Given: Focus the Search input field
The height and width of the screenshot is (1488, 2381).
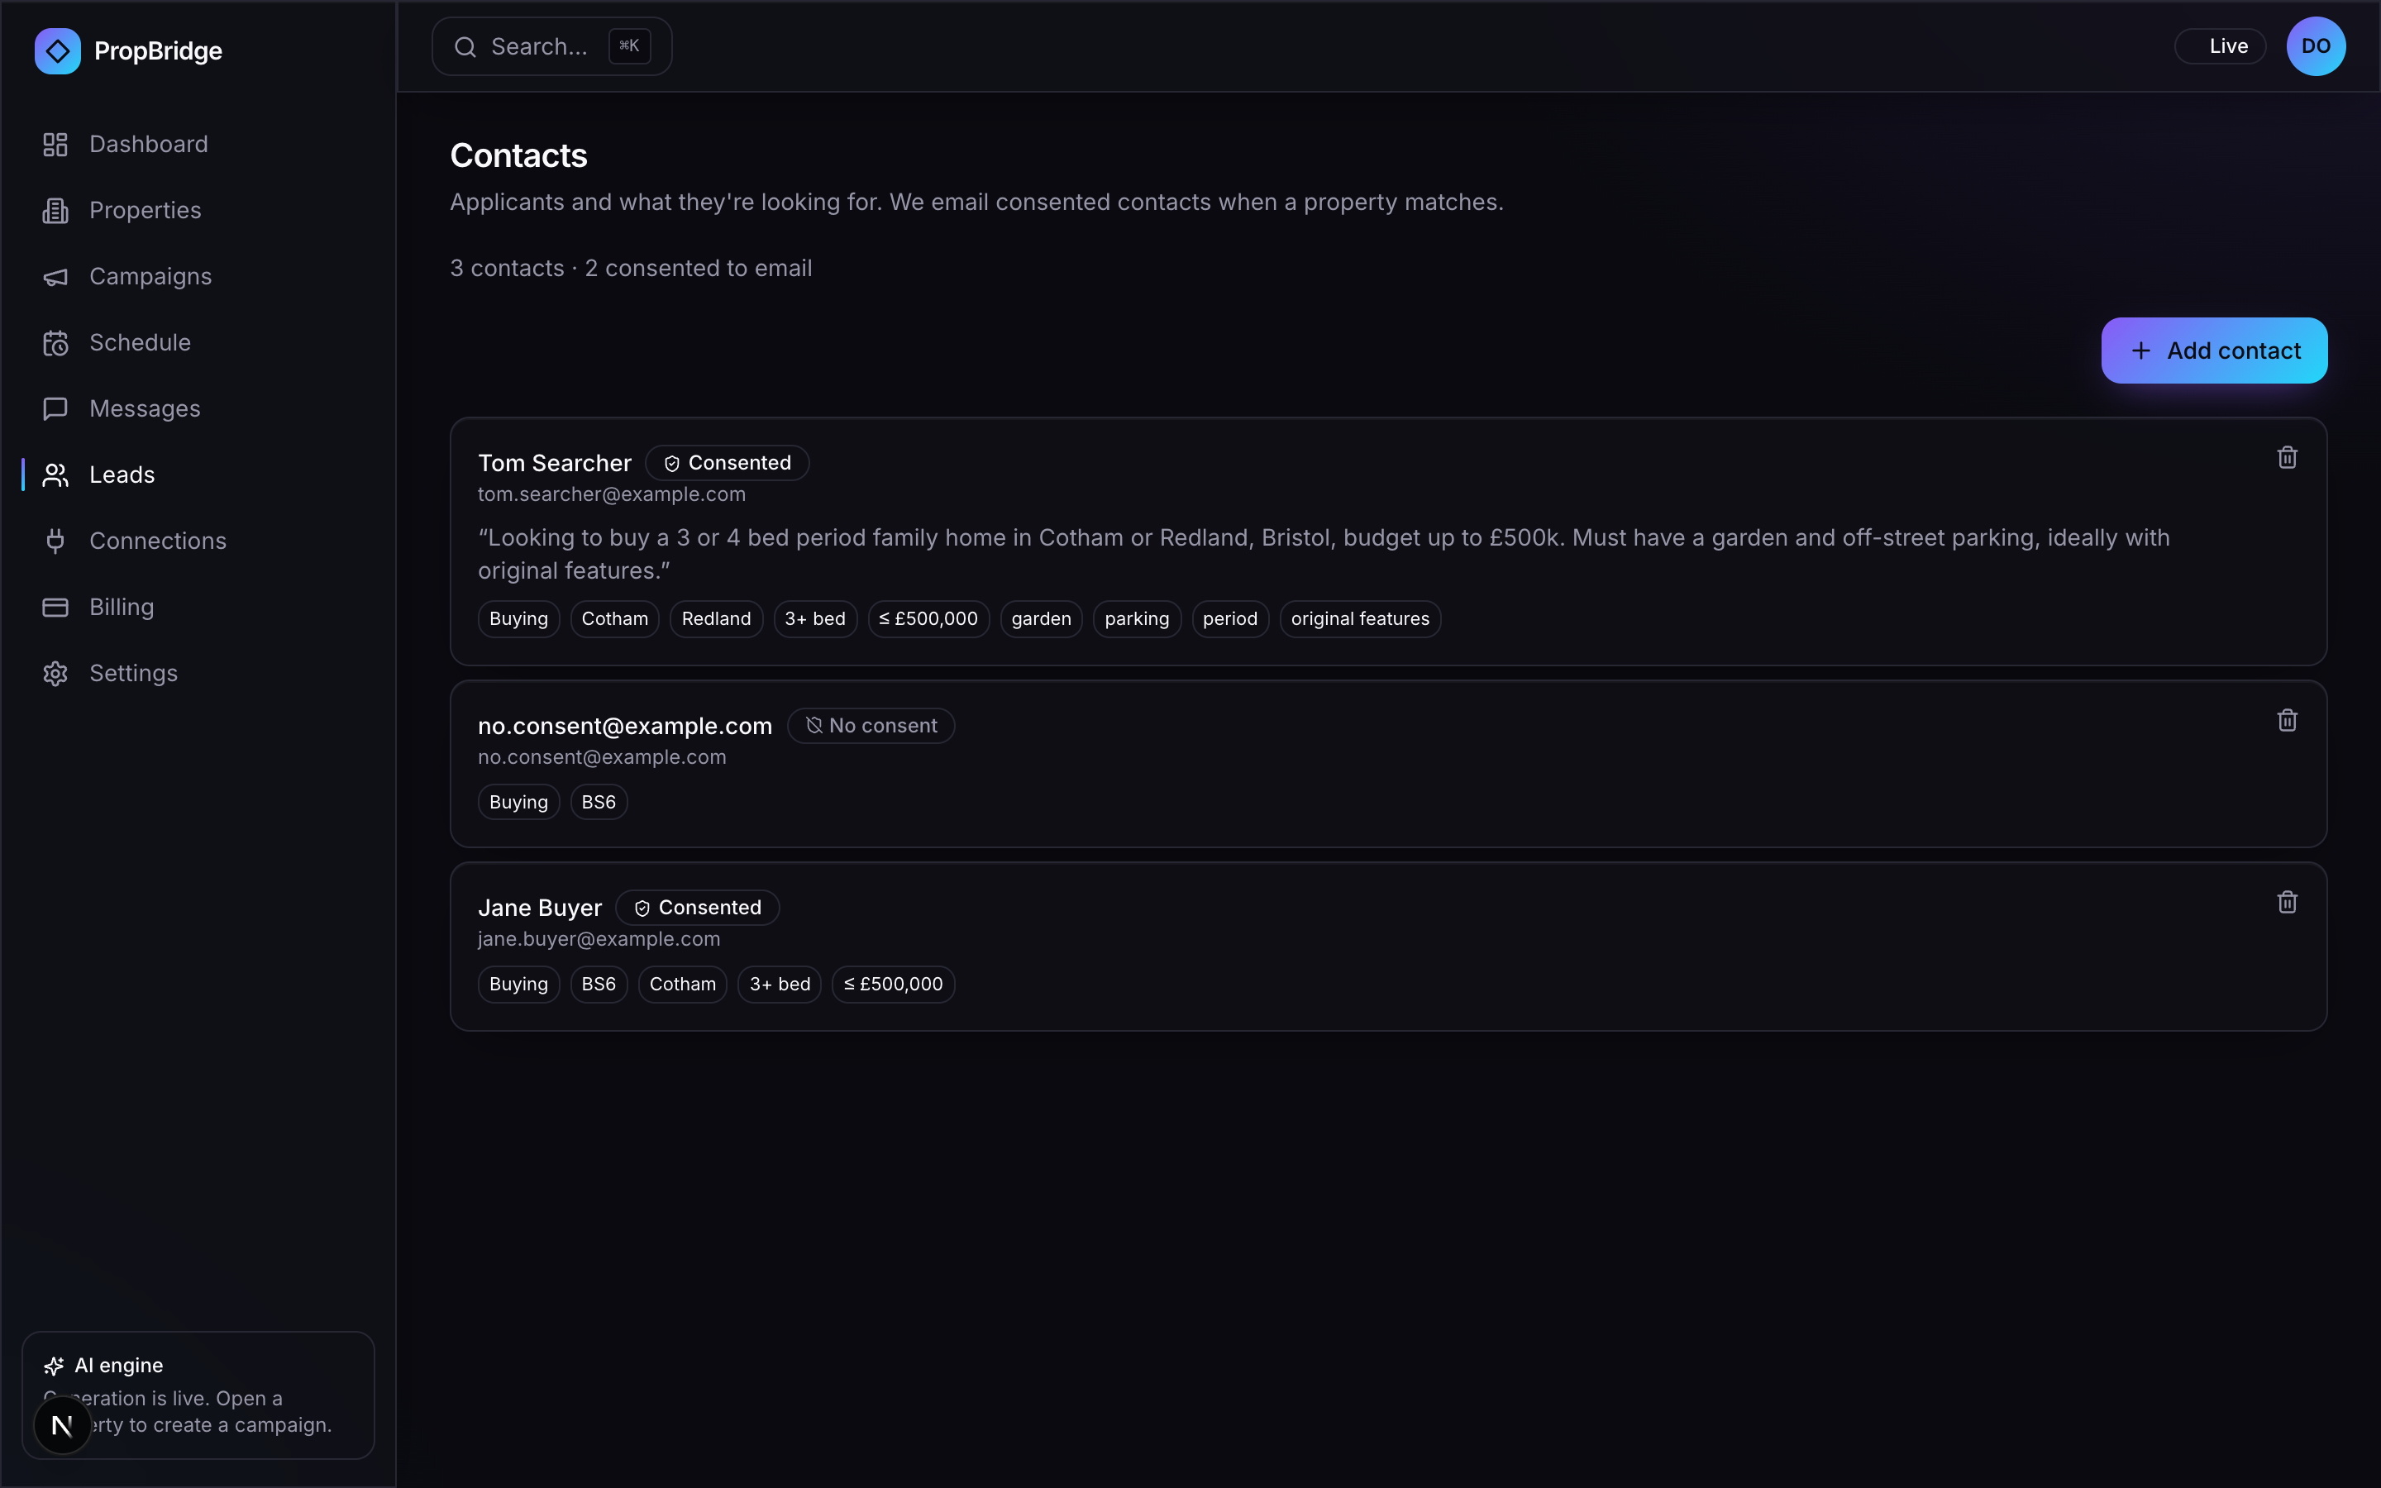Looking at the screenshot, I should 552,46.
